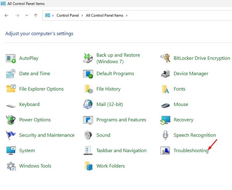This screenshot has height=190, width=232.
Task: Click the BitLocker Drive Encryption icon
Action: pyautogui.click(x=165, y=58)
